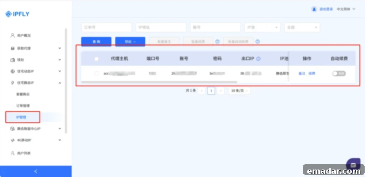The height and width of the screenshot is (177, 365).
Task: Tick the select-all checkbox in table header
Action: pyautogui.click(x=96, y=59)
